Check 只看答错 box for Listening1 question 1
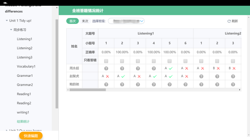Screen dimensions: 250x140 pyautogui.click(x=106, y=61)
